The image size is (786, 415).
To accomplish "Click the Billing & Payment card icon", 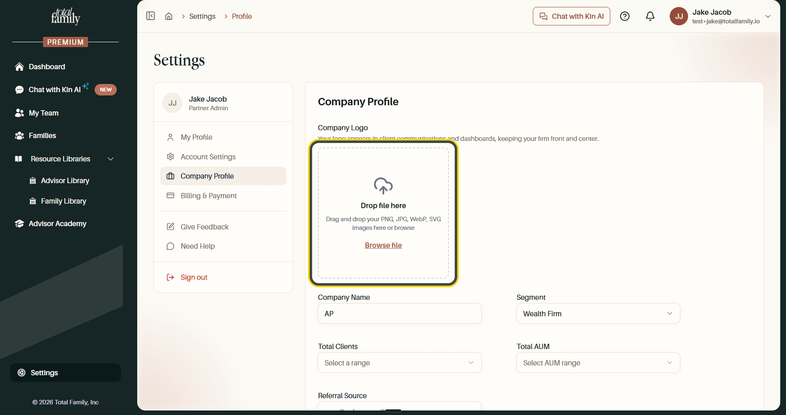I will (170, 195).
